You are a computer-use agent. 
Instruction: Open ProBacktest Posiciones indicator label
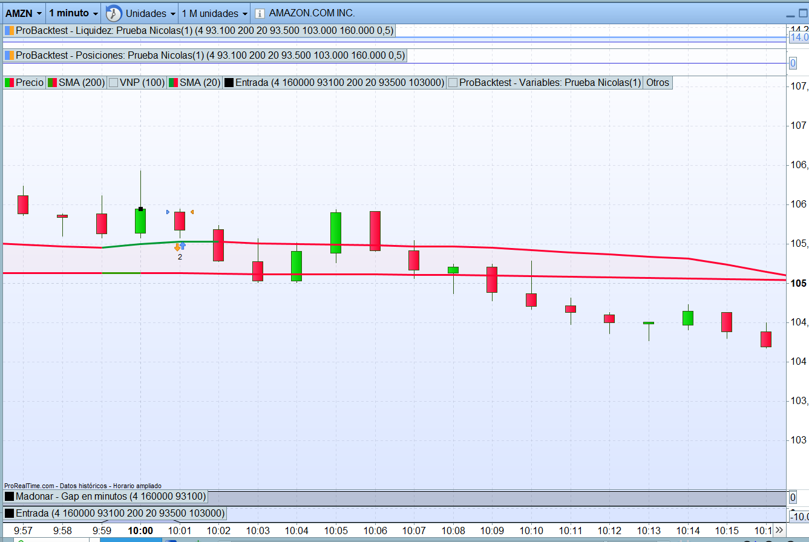(x=205, y=56)
